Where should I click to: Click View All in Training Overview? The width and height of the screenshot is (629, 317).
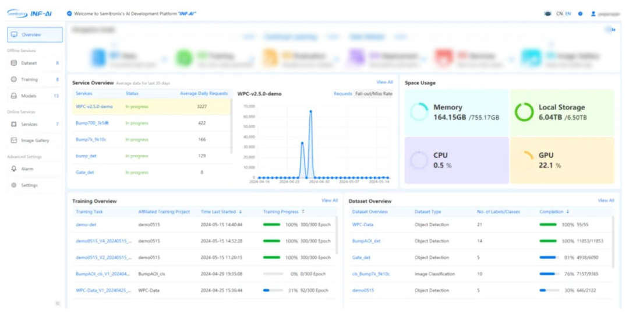pyautogui.click(x=330, y=200)
